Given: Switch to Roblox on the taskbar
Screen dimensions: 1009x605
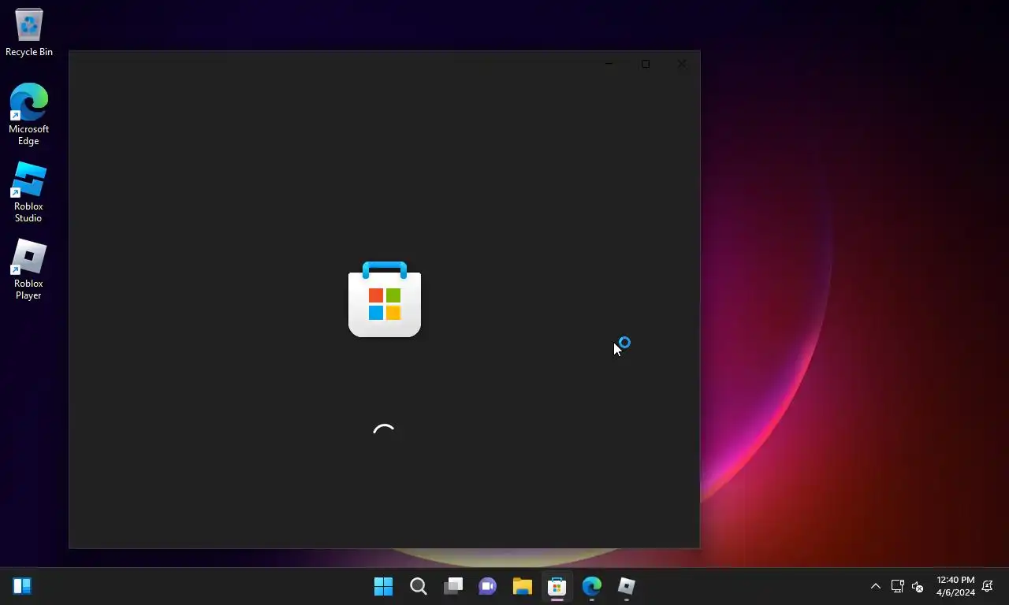Looking at the screenshot, I should (627, 586).
